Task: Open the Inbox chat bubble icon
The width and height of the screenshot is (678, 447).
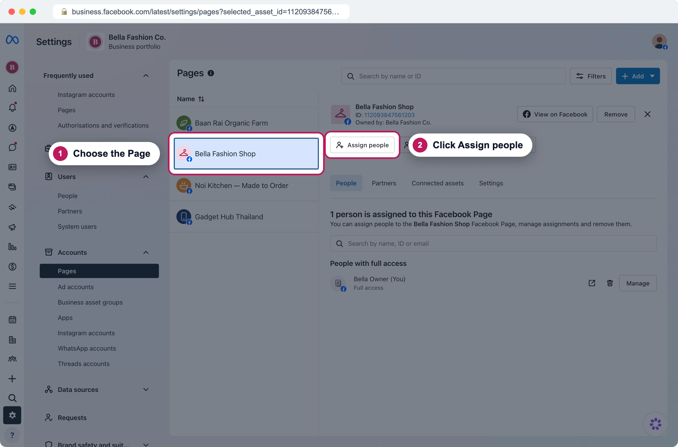Action: click(x=12, y=147)
